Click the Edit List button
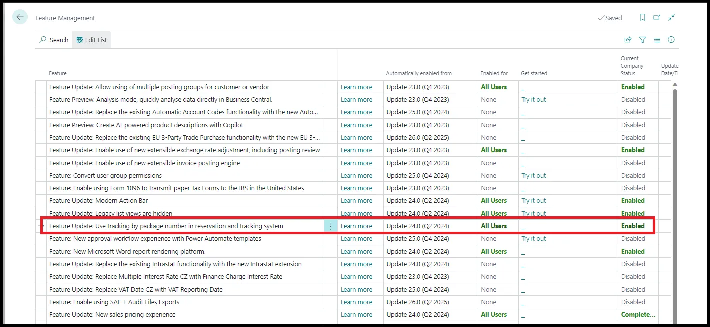The height and width of the screenshot is (327, 710). coord(92,40)
